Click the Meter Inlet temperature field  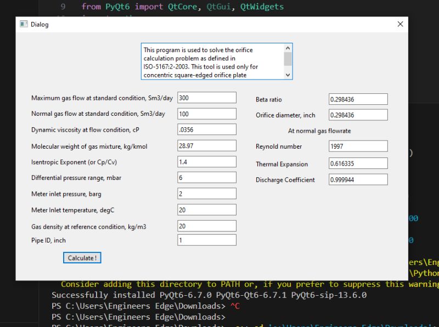pyautogui.click(x=206, y=209)
